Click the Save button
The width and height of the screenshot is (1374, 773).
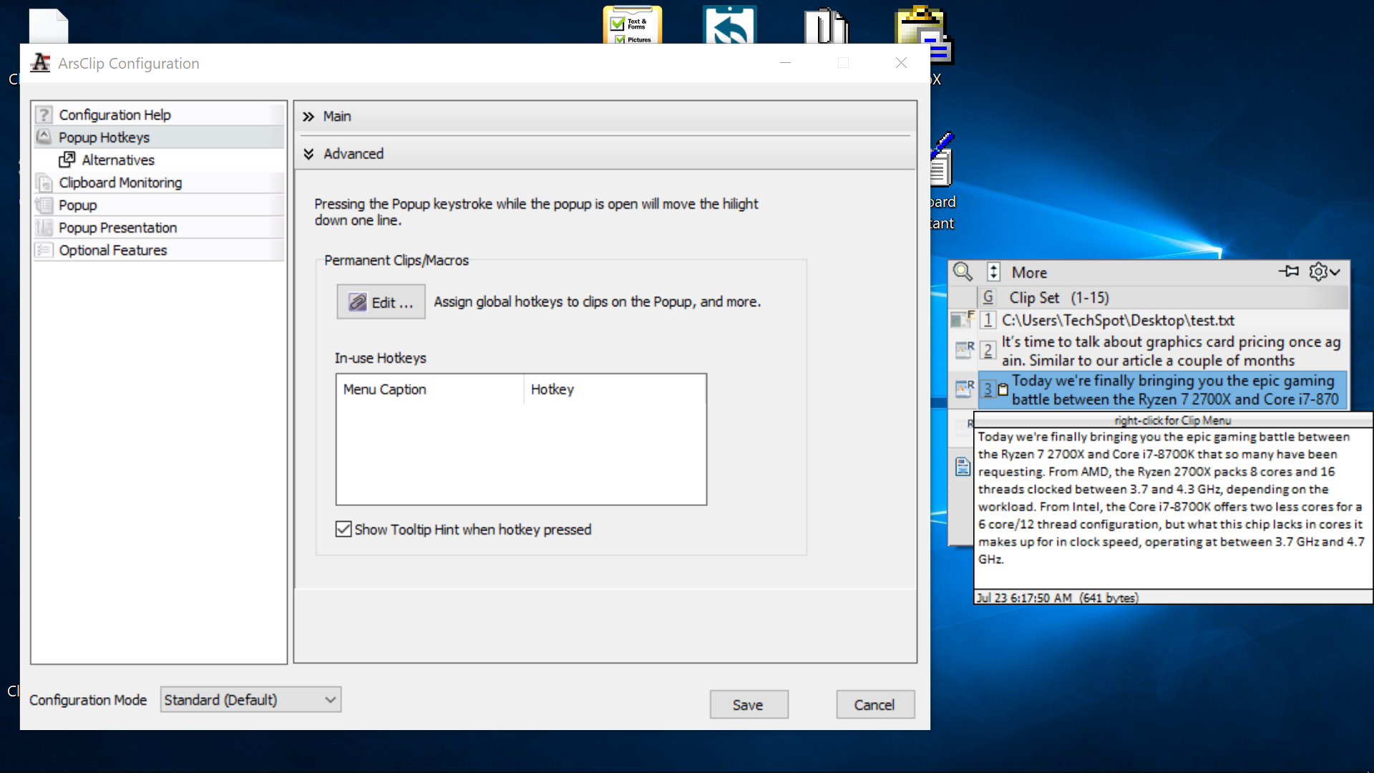point(748,705)
